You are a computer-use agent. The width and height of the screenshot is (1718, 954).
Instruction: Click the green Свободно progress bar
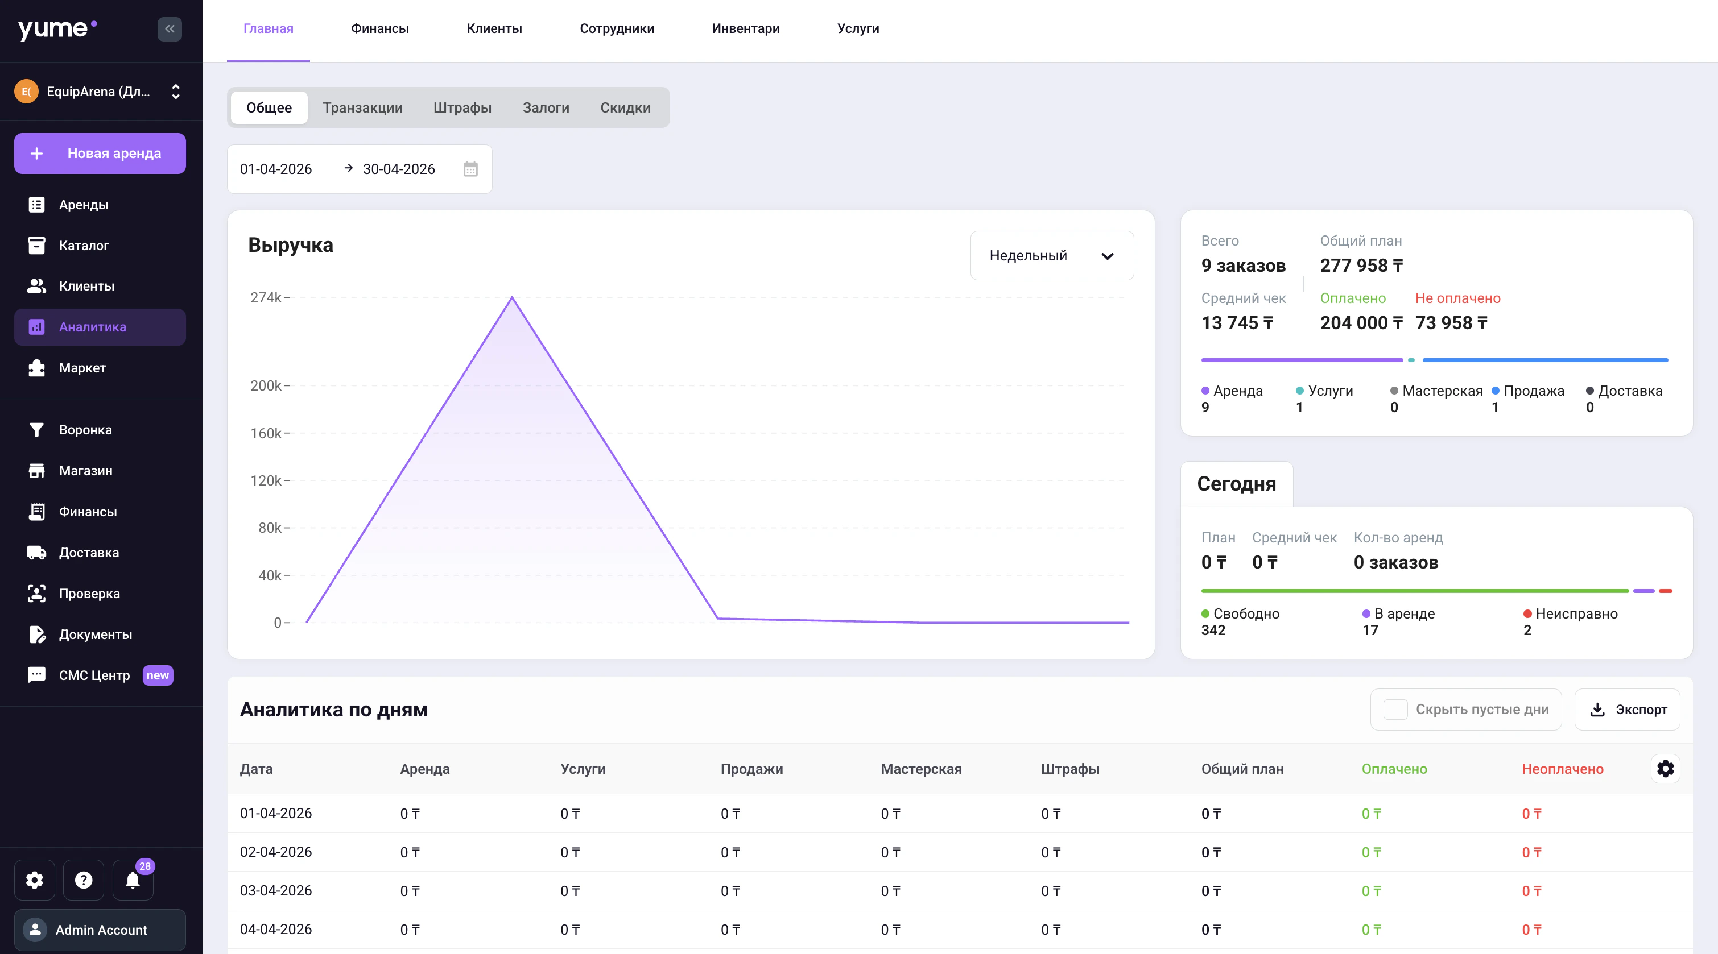pyautogui.click(x=1414, y=591)
